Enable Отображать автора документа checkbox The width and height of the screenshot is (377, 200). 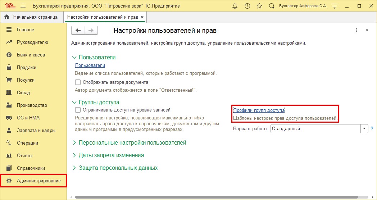(x=78, y=82)
